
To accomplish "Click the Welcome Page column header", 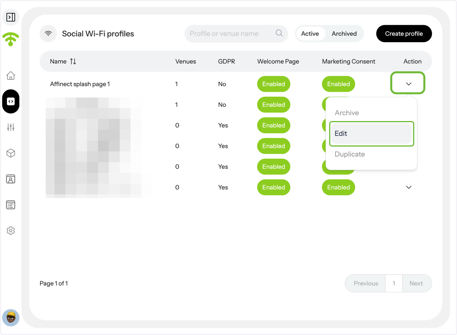I will point(278,61).
